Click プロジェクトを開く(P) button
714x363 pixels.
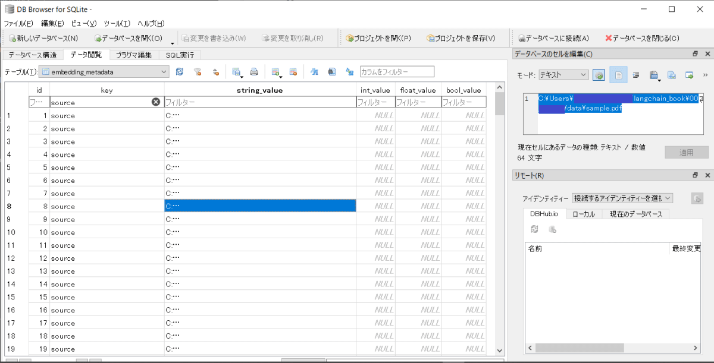[378, 38]
